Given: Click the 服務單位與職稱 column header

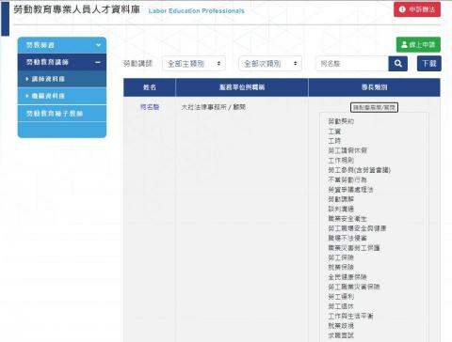Looking at the screenshot, I should coord(242,87).
